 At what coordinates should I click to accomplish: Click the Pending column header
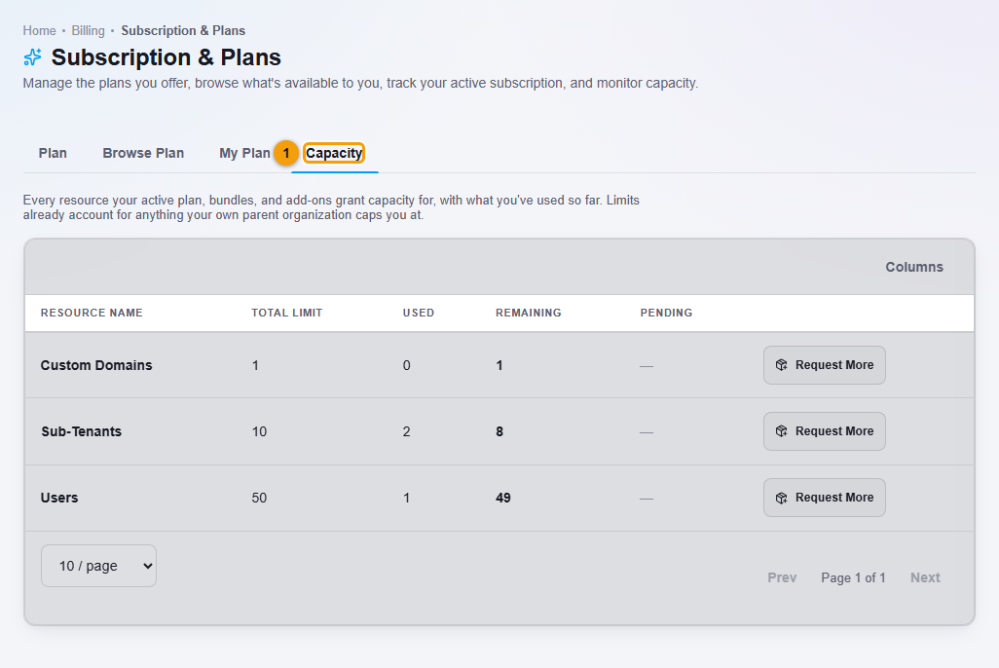click(x=666, y=313)
